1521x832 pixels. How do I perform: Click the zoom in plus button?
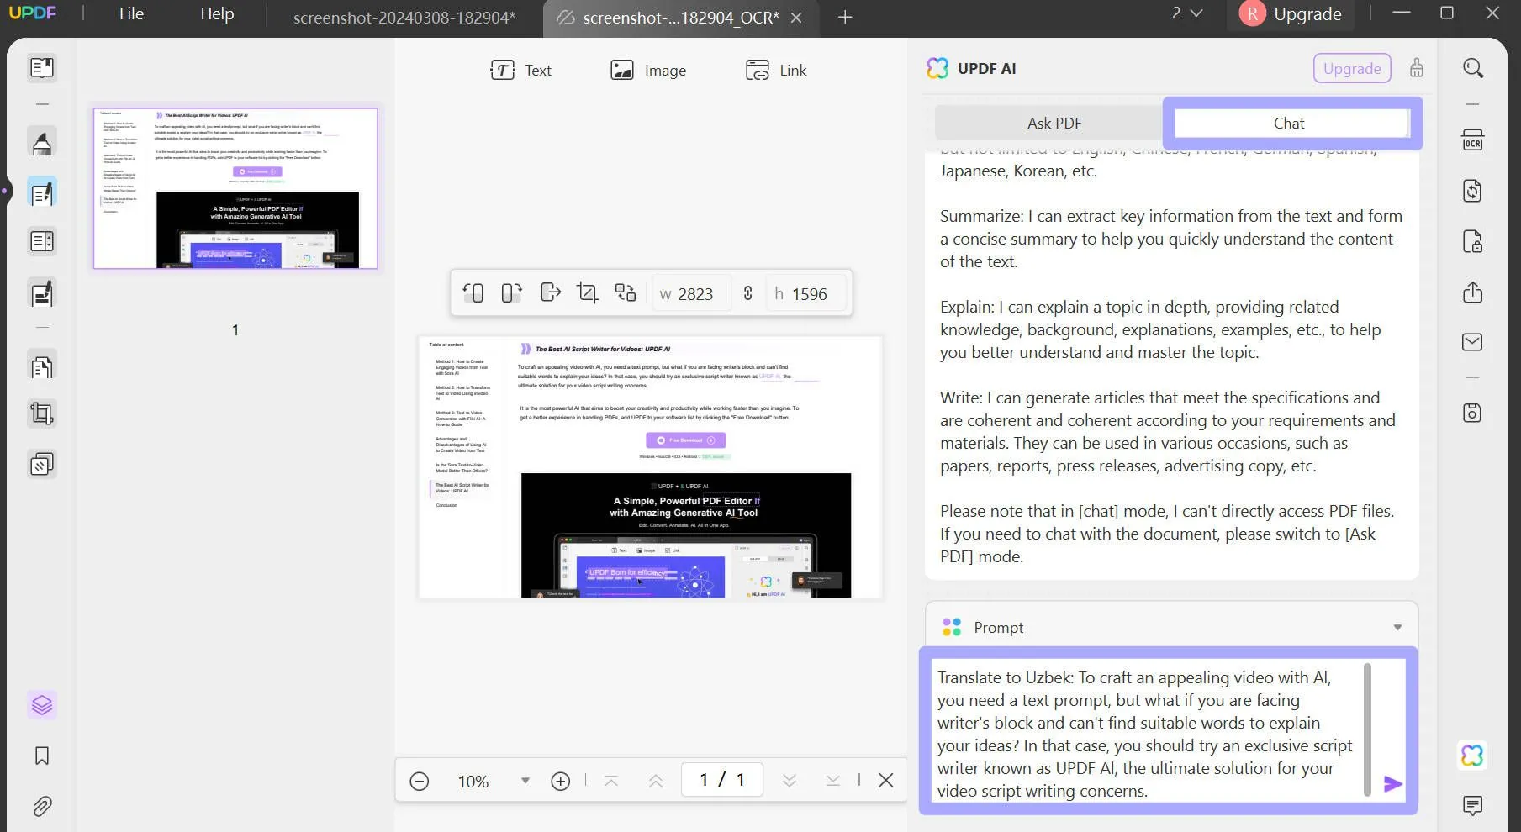[561, 782]
